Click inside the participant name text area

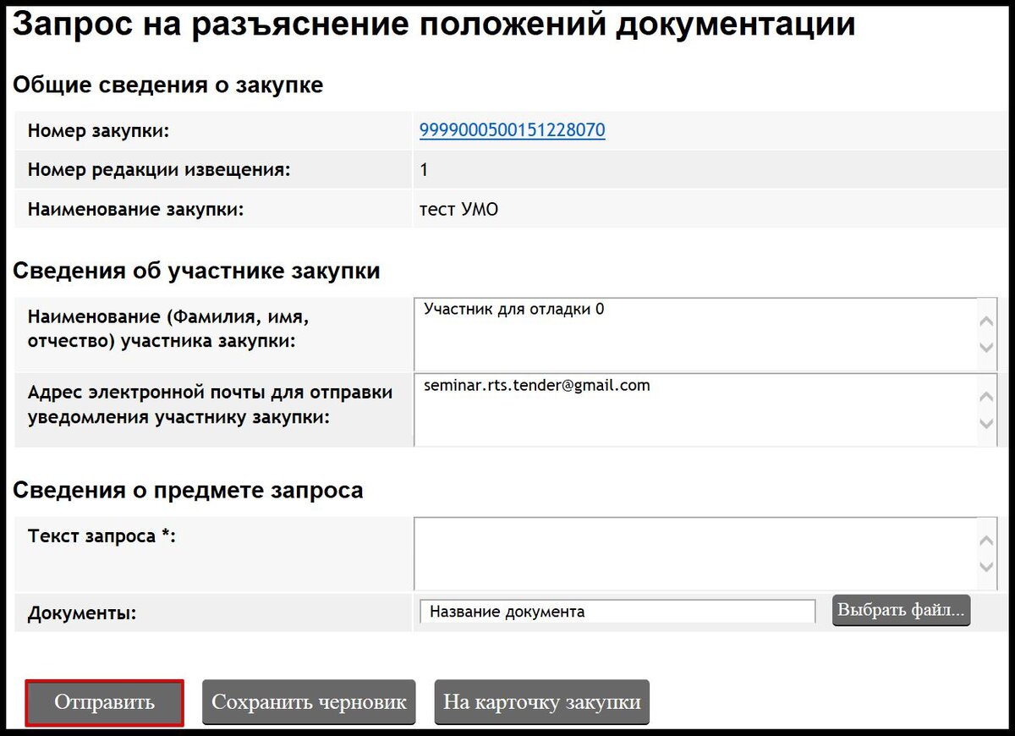pos(677,334)
